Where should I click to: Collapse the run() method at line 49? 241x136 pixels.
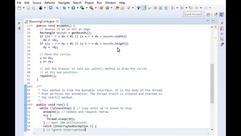pos(32,105)
